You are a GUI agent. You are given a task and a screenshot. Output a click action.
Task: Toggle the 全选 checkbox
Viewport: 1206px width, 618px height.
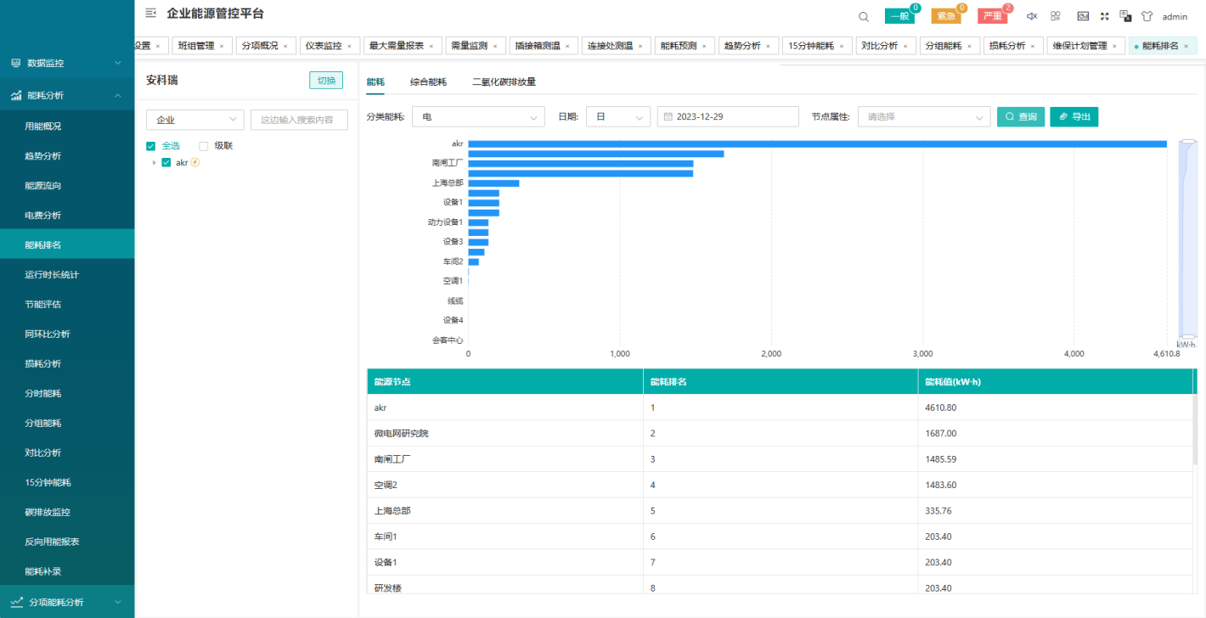[x=150, y=146]
